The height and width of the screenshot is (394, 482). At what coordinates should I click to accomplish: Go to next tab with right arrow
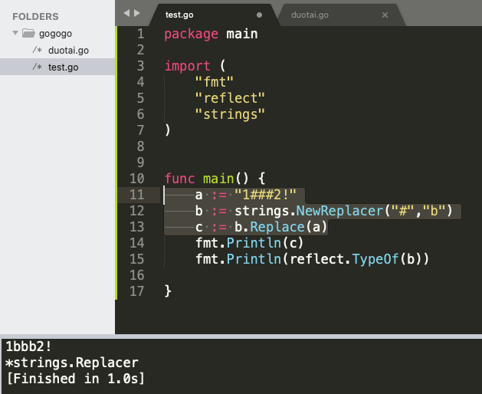coord(137,13)
